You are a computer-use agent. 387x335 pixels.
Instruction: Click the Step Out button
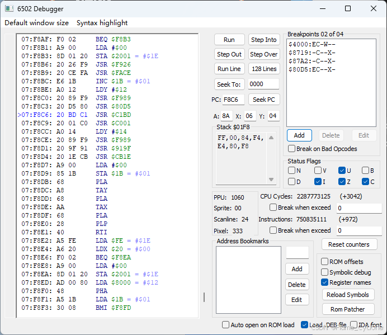tap(229, 54)
